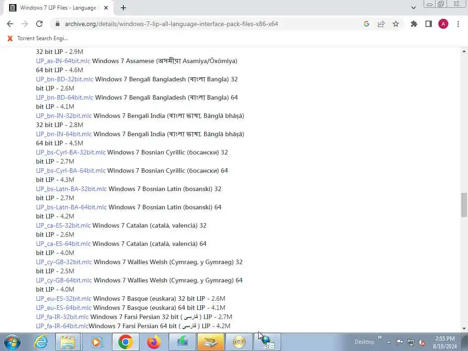Launch Internet Explorer from taskbar

pos(41,342)
